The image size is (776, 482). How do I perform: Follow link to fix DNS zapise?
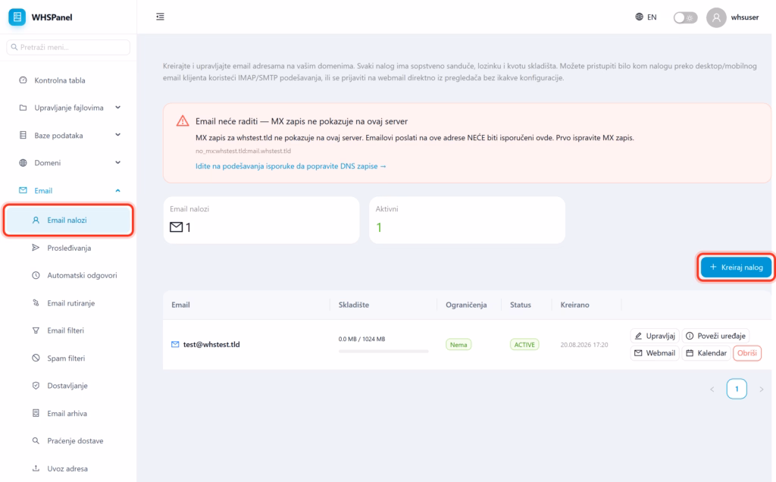290,166
